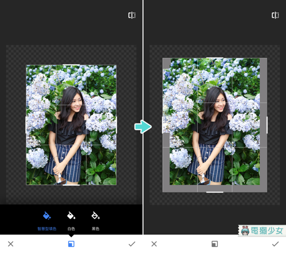Choose the 白色 white fill bucket icon
The image size is (286, 253).
pyautogui.click(x=71, y=216)
